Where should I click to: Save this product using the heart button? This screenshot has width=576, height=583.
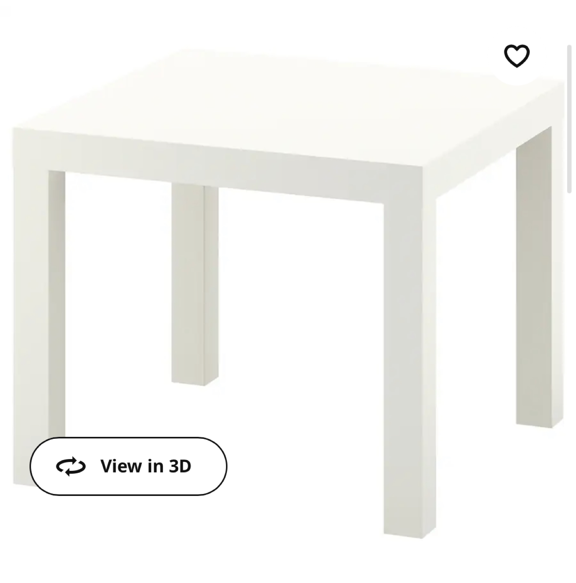pyautogui.click(x=516, y=56)
